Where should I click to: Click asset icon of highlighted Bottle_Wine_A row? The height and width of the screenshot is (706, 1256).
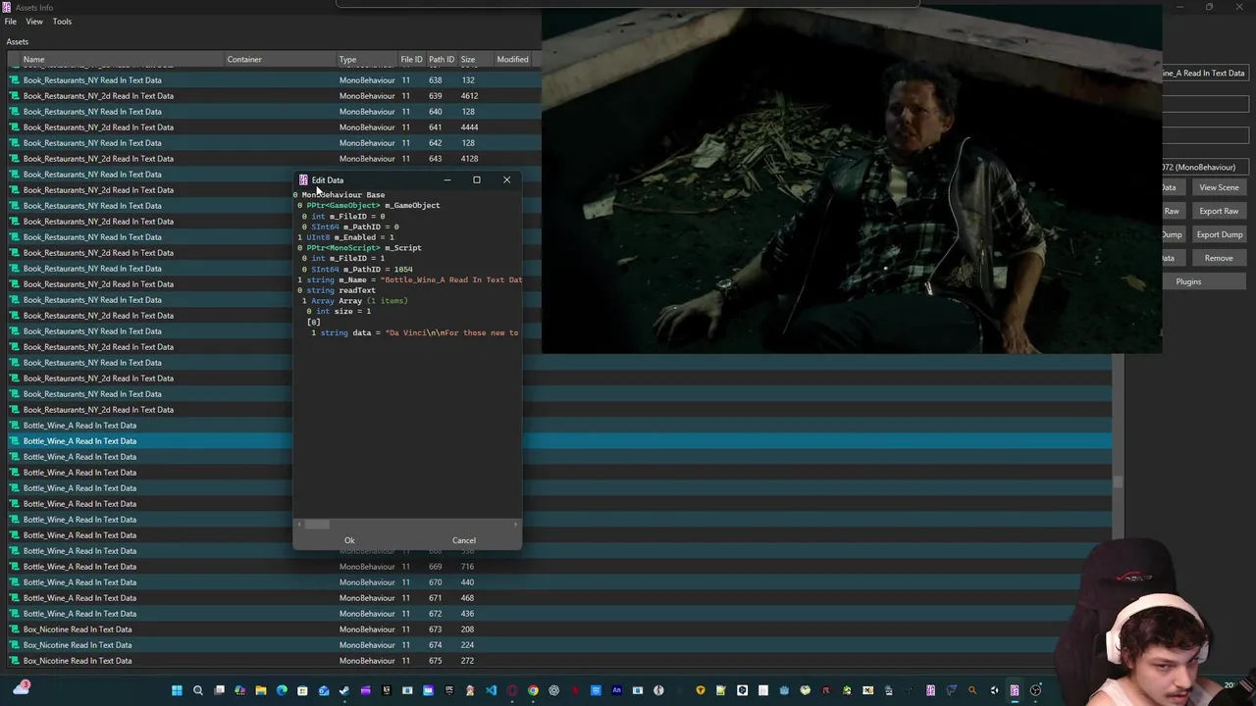(x=15, y=441)
